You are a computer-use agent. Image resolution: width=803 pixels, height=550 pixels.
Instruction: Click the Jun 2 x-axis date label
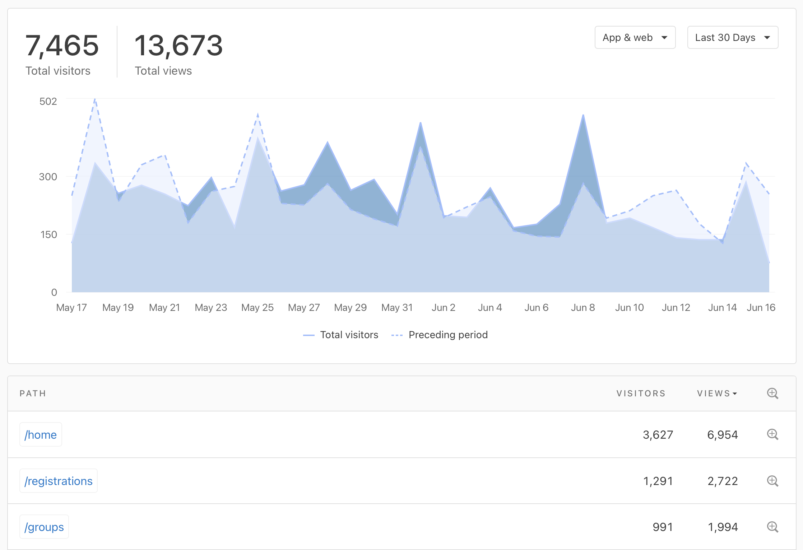point(444,308)
